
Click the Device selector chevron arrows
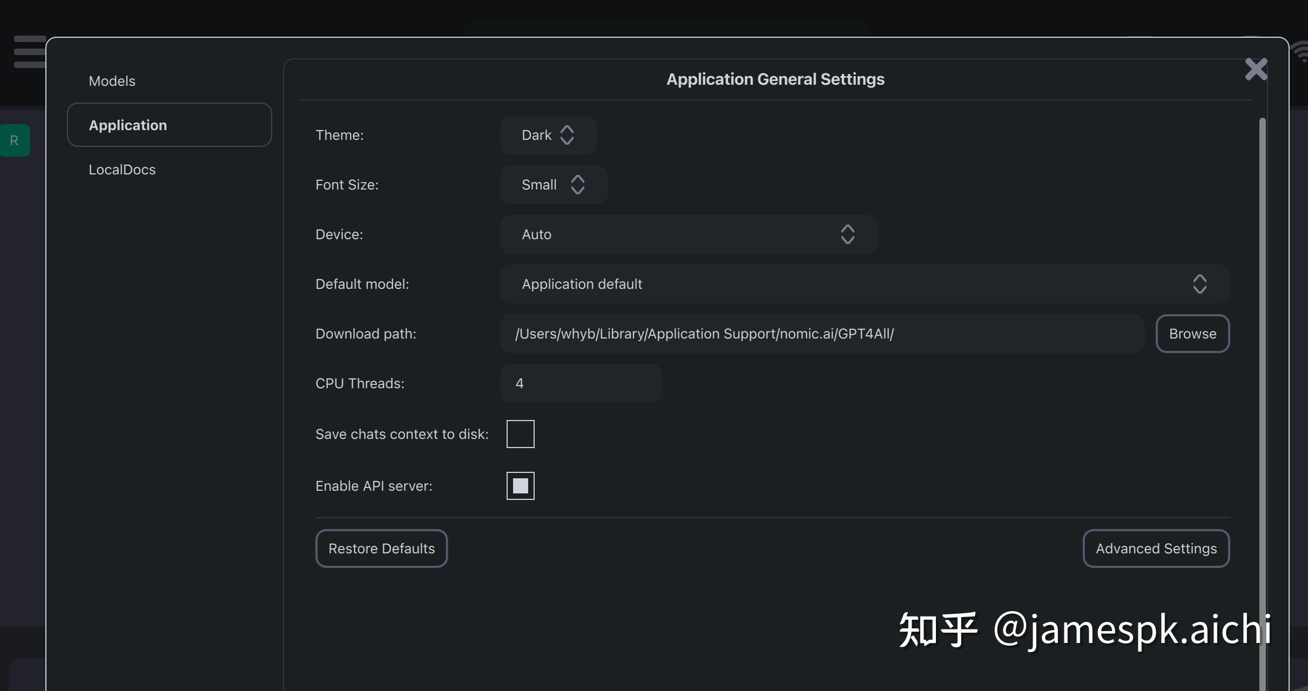(847, 234)
